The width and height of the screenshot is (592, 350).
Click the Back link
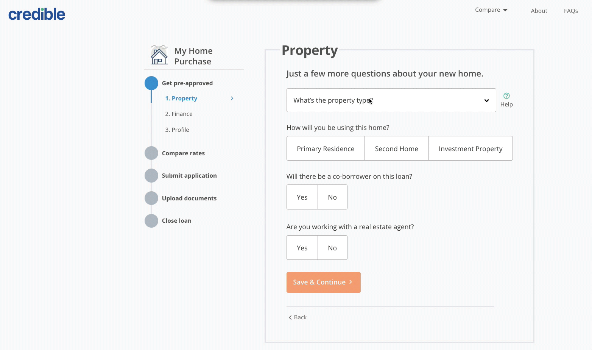coord(298,317)
